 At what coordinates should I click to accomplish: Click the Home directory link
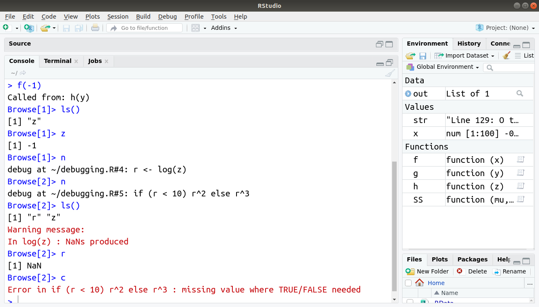tap(436, 283)
